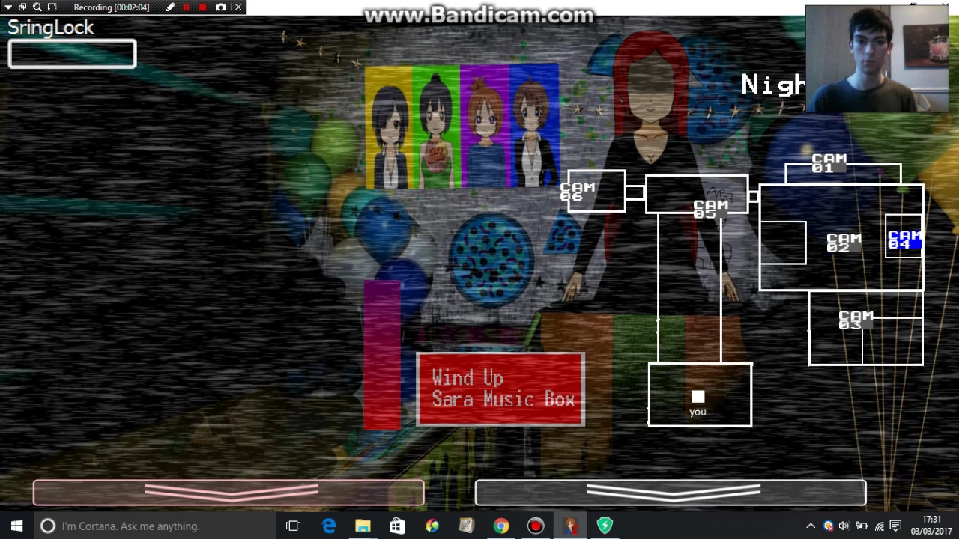Switch to CAM 03 on the map

(x=856, y=320)
